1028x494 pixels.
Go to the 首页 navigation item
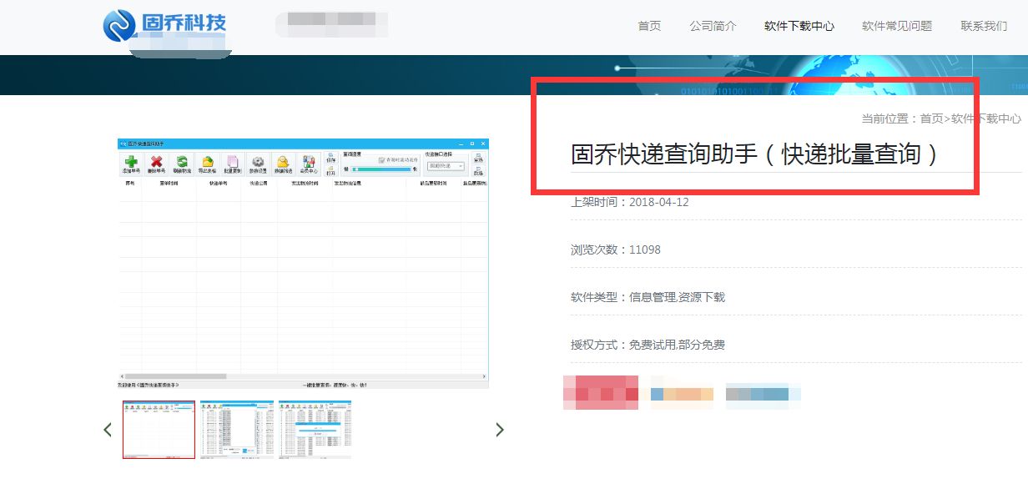point(649,26)
